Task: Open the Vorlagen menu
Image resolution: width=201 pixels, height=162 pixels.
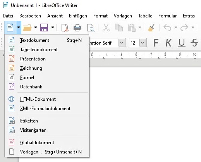Action: pyautogui.click(x=123, y=16)
